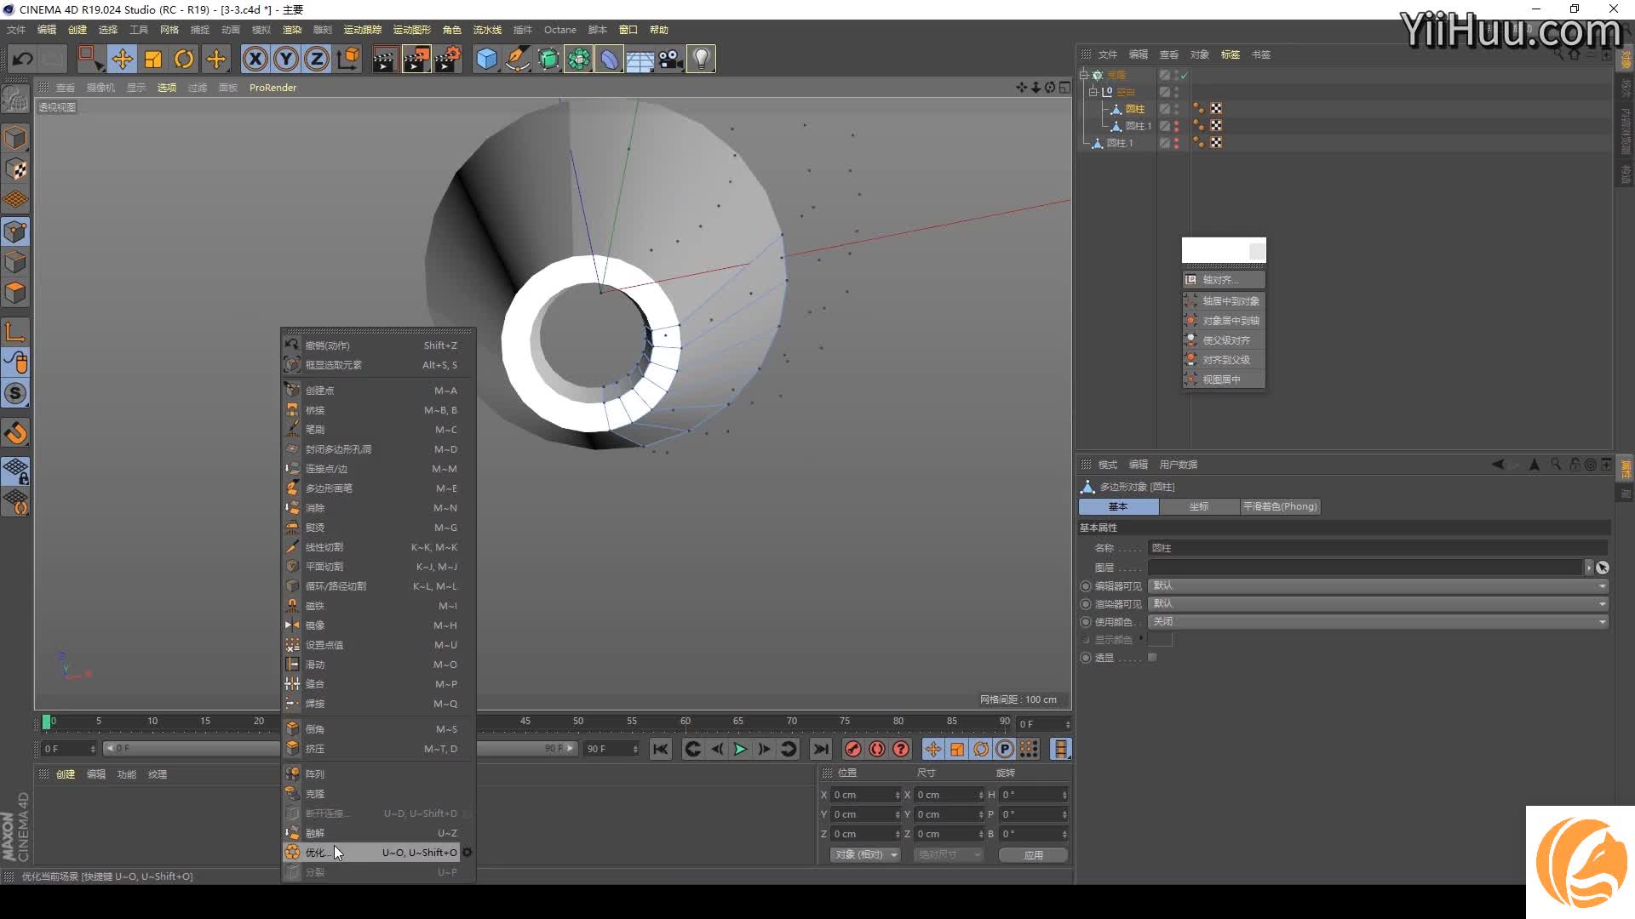This screenshot has width=1635, height=919.
Task: Open Edit Render Settings icon
Action: 448,59
